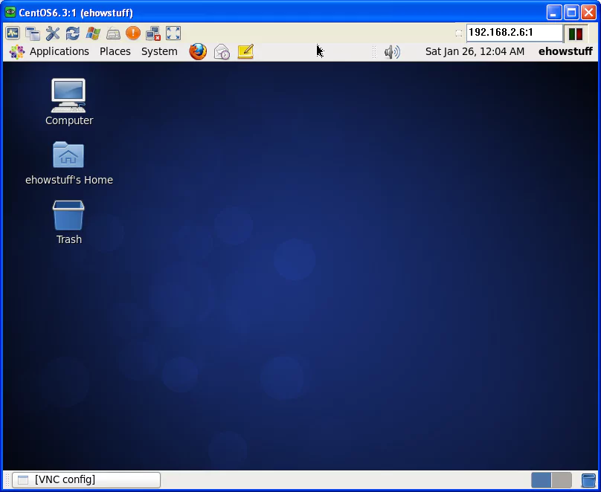Click the monitor-with-pulse icon in VNC toolbar

pos(13,33)
